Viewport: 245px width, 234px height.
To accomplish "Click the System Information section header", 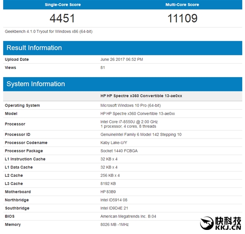I will (122, 84).
